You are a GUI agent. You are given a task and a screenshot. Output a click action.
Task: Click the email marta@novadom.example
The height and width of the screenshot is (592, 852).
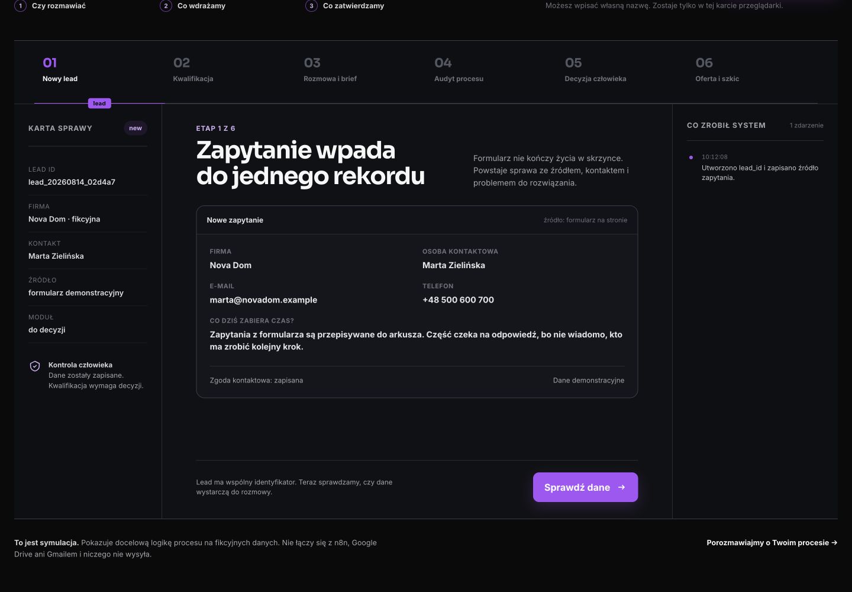[x=263, y=300]
